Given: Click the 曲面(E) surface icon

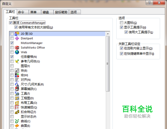Looking at the screenshot, I should pos(17,126).
